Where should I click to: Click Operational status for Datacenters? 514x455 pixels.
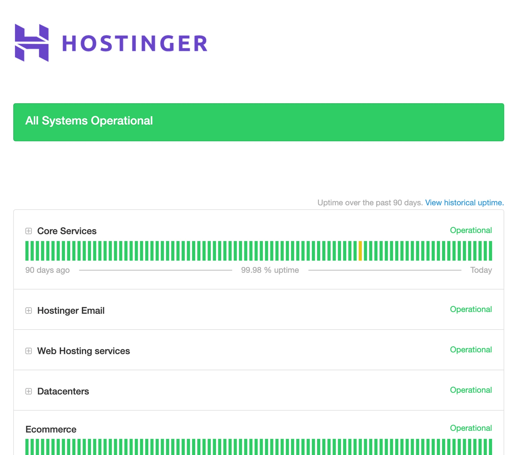471,390
